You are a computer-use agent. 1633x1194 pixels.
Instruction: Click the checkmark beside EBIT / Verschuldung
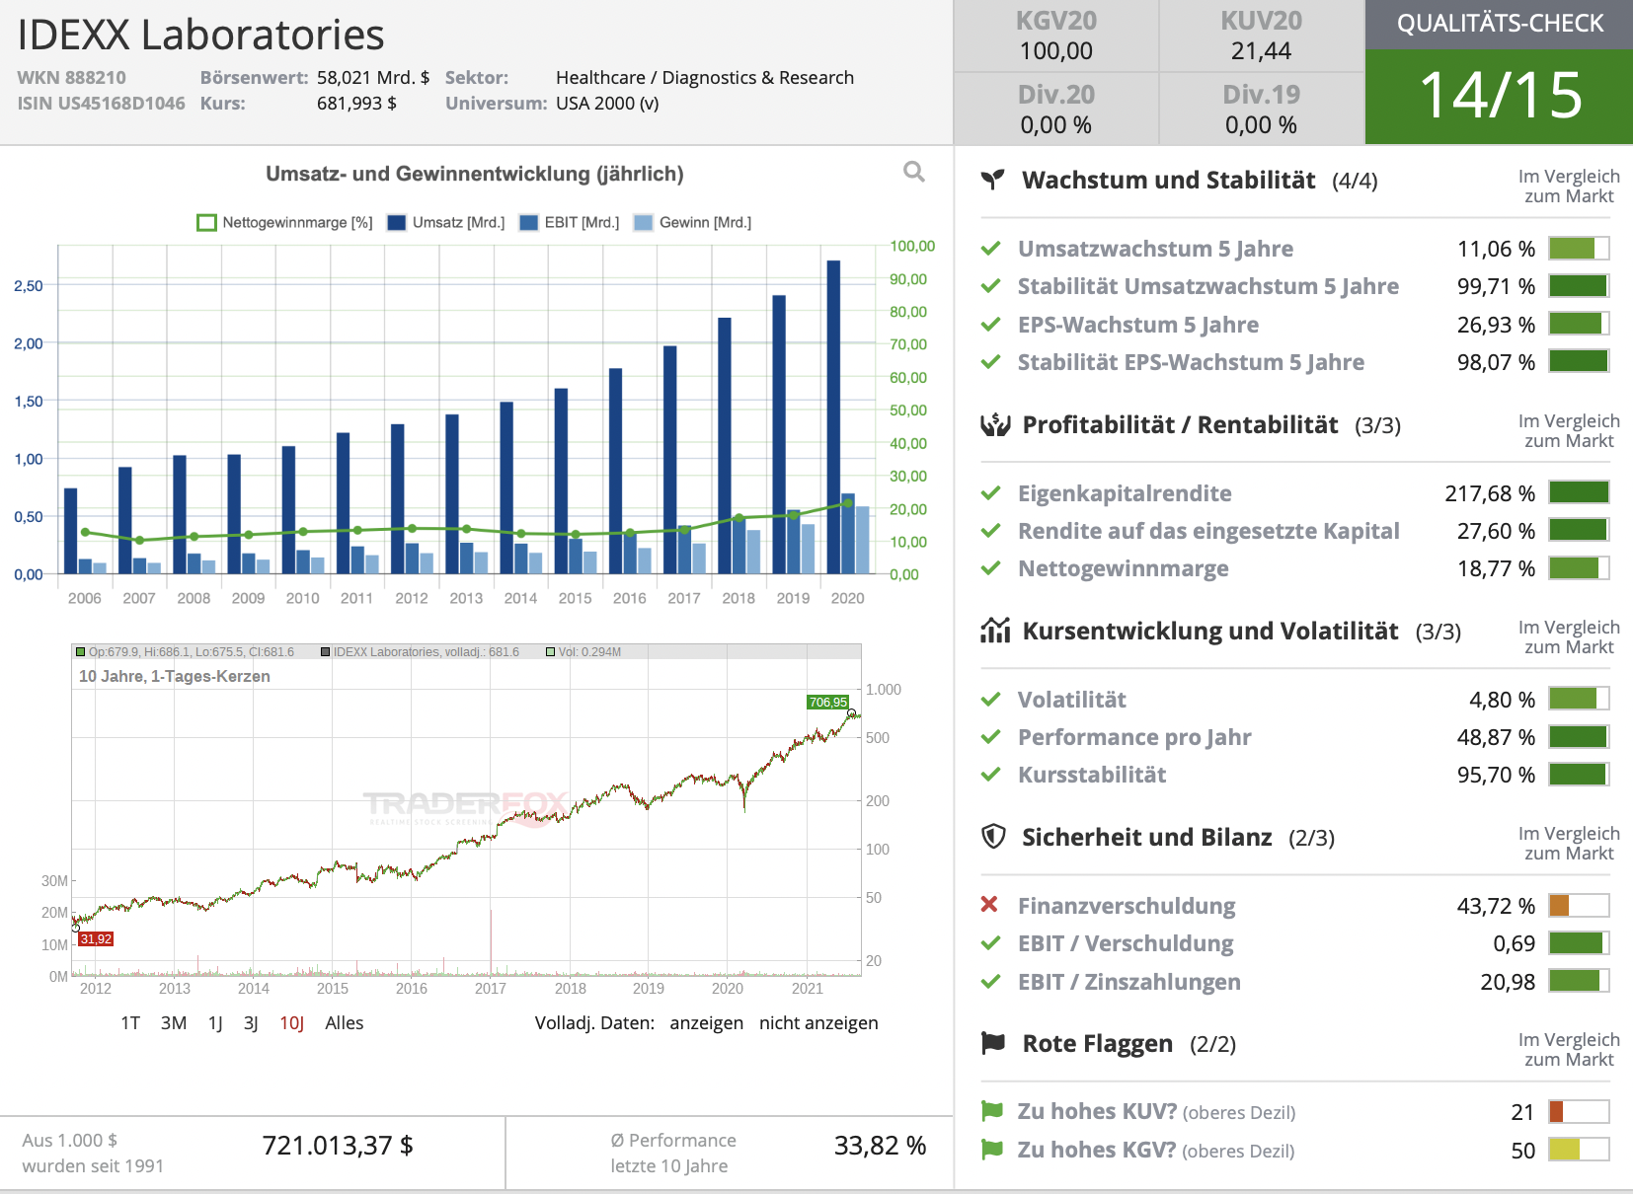tap(991, 943)
